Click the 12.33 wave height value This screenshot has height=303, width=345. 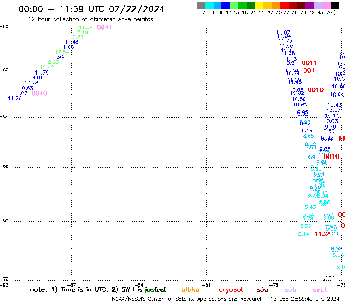tap(52, 62)
